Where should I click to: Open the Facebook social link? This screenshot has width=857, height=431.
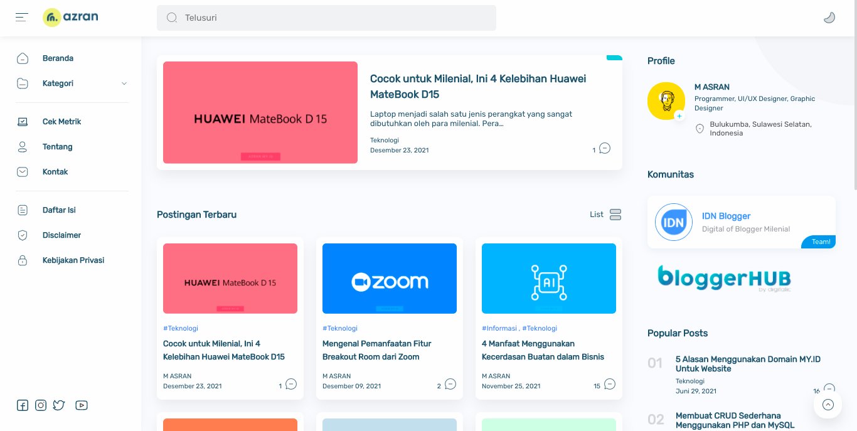[x=23, y=405]
